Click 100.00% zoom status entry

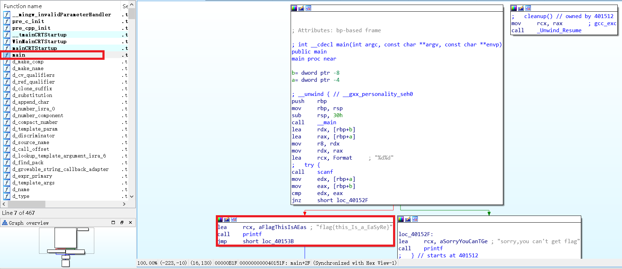pyautogui.click(x=147, y=263)
